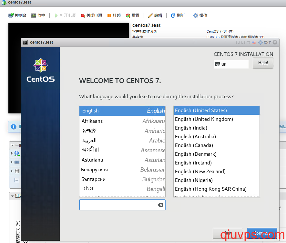Collapse the 一般 section header in background panel
This screenshot has height=243, width=286.
pyautogui.click(x=12, y=145)
